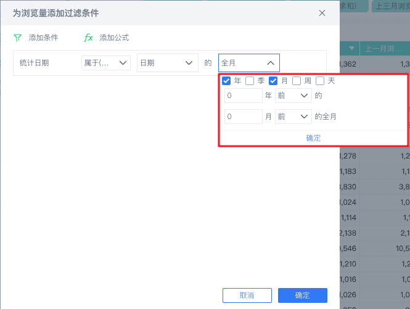Click the 1,114 cell in background table
Viewport: 410px width, 309px height.
348,218
